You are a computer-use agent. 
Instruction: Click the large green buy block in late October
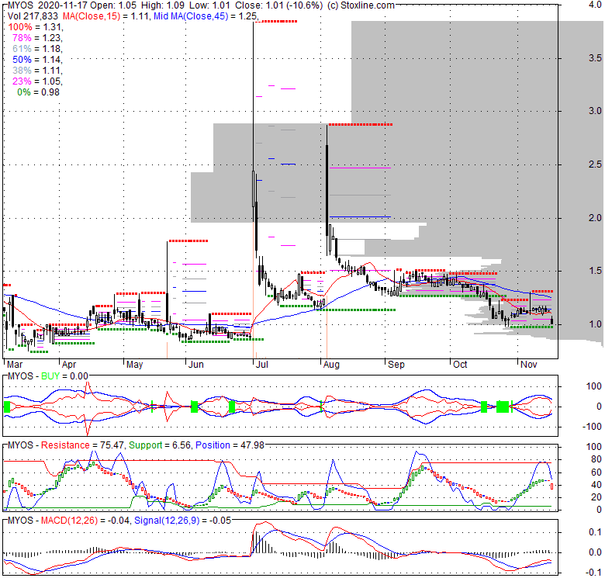(503, 407)
